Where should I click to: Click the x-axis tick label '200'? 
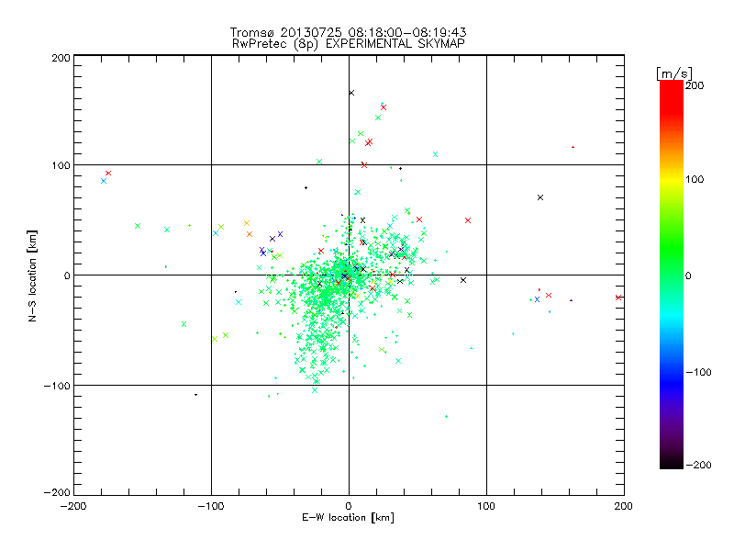[x=624, y=506]
